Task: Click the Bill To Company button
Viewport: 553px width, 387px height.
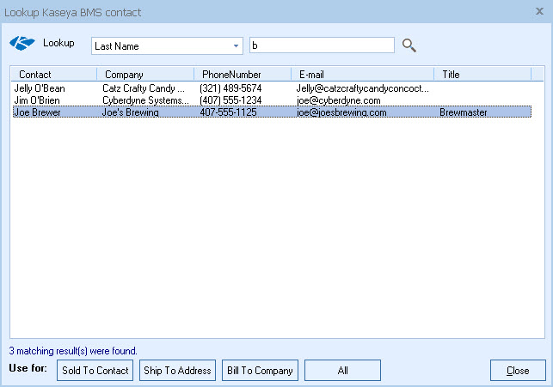Action: 260,370
